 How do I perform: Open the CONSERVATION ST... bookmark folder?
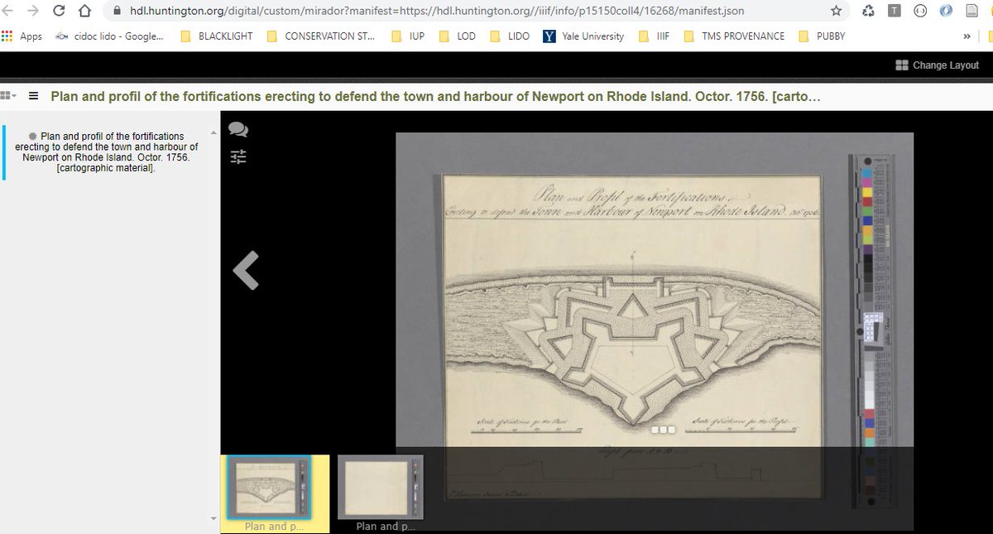[x=320, y=36]
